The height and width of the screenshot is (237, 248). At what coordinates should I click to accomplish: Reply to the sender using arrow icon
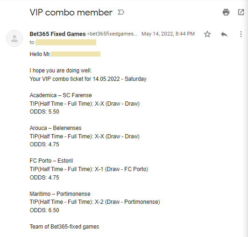pyautogui.click(x=224, y=34)
